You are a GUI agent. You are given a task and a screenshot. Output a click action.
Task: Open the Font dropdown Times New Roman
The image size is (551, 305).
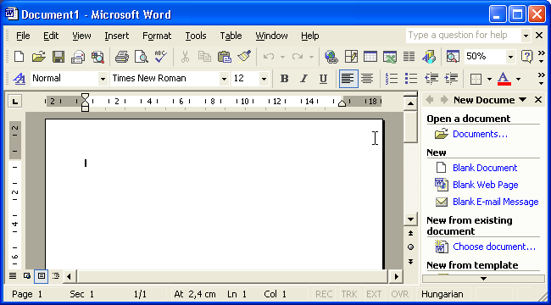click(224, 79)
